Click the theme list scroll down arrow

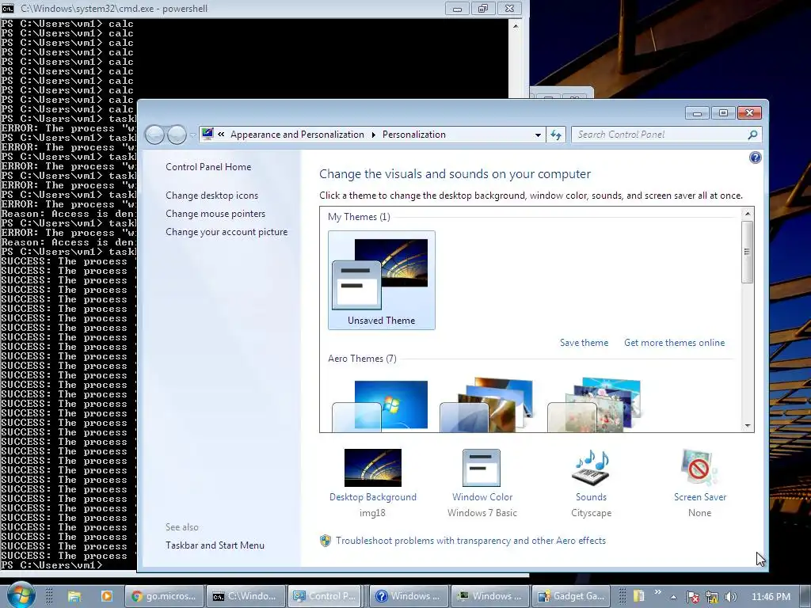coord(748,425)
